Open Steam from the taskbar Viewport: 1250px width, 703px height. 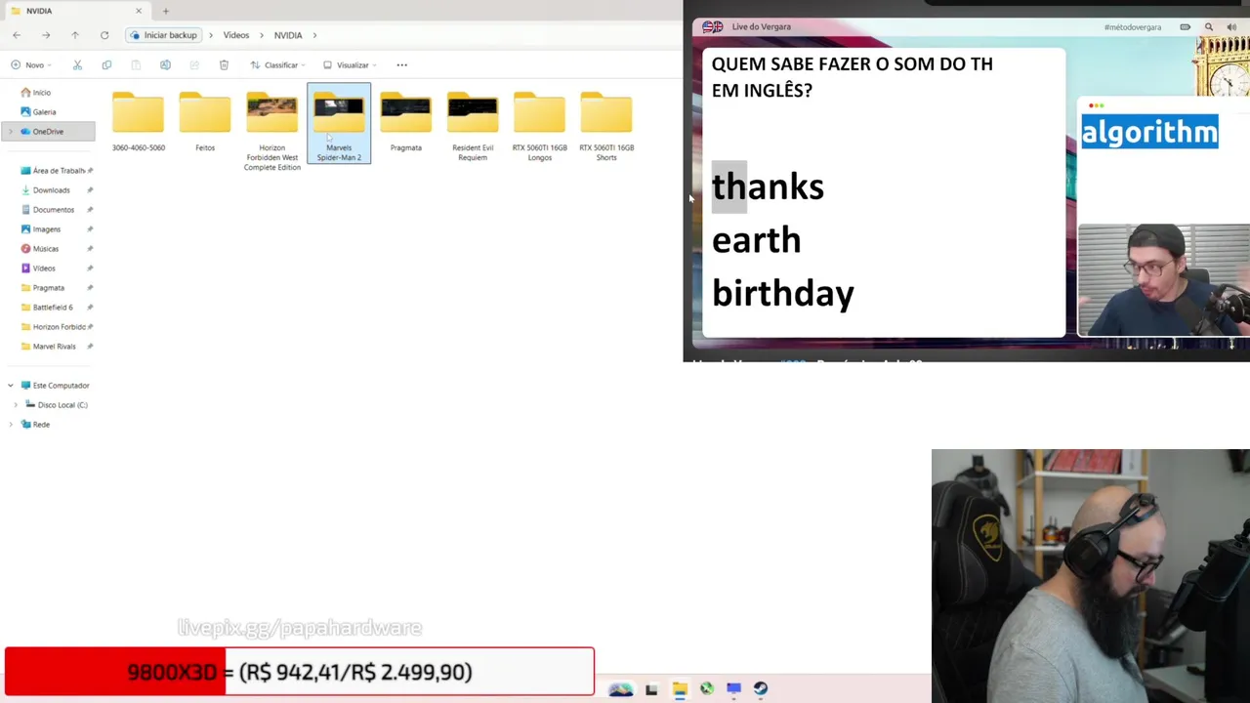[761, 688]
